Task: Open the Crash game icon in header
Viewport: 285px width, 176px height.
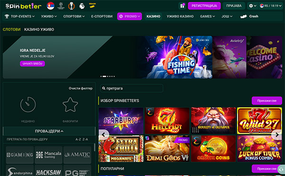Action: (x=93, y=5)
